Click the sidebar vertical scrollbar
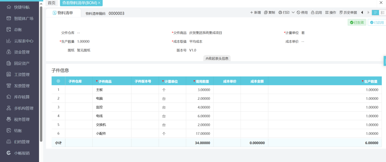The width and height of the screenshot is (386, 162). click(x=41, y=74)
